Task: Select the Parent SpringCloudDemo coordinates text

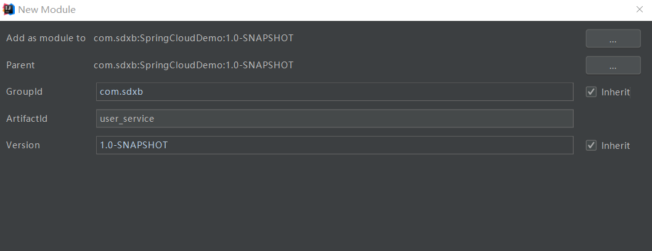Action: 194,65
